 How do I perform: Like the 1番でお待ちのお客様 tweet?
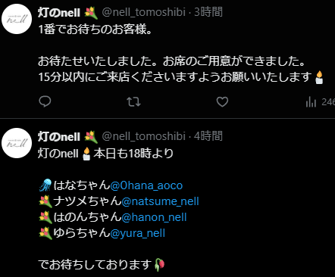[222, 101]
